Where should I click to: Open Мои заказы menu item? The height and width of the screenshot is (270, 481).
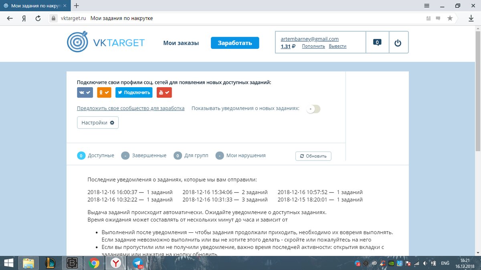[x=181, y=43]
